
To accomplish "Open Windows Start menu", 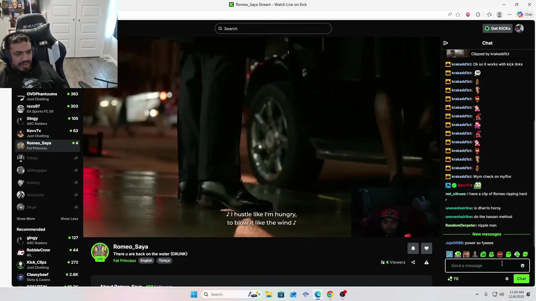I will coord(194,294).
